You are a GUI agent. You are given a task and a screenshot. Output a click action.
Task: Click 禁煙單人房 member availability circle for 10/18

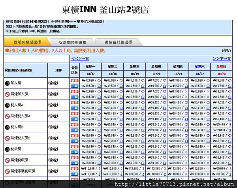click(121, 92)
